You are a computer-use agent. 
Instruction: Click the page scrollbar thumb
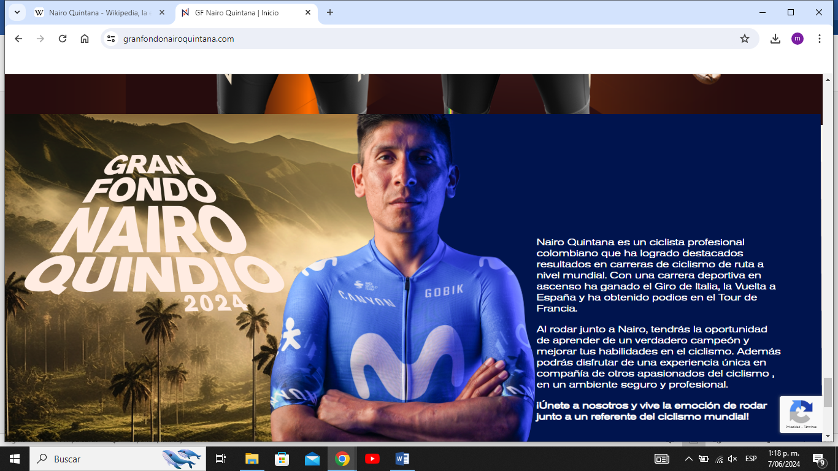coord(828,392)
